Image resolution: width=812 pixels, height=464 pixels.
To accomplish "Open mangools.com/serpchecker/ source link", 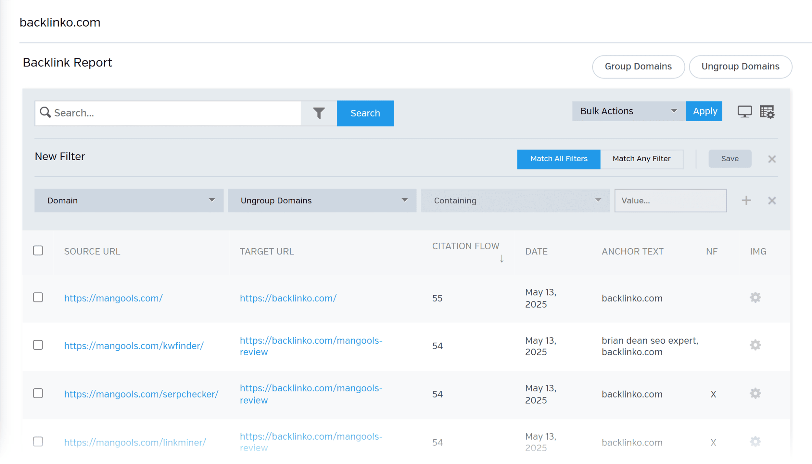I will click(141, 394).
